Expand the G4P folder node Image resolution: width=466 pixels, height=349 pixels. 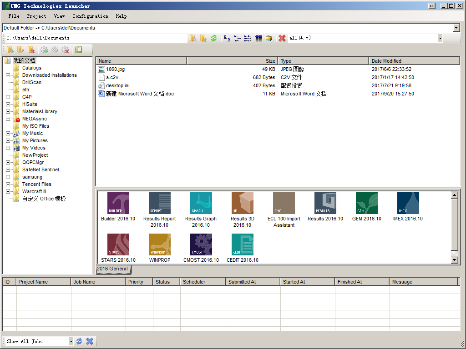tap(8, 97)
